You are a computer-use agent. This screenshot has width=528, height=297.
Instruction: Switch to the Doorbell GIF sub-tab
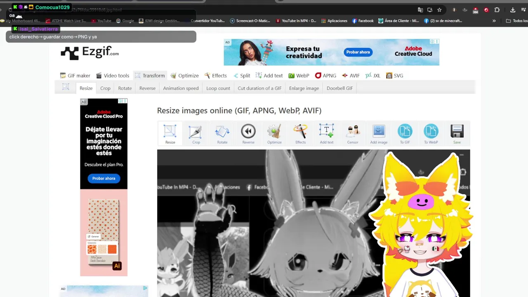pyautogui.click(x=339, y=88)
